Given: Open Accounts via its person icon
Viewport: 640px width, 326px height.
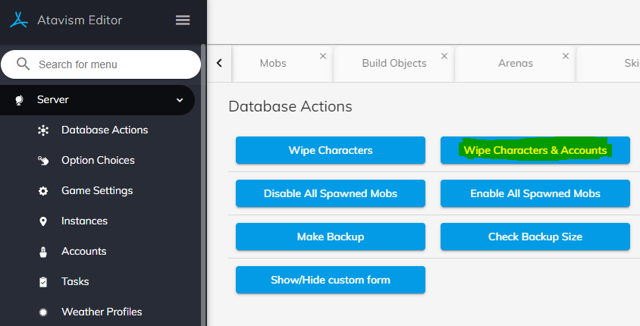Looking at the screenshot, I should pyautogui.click(x=43, y=252).
